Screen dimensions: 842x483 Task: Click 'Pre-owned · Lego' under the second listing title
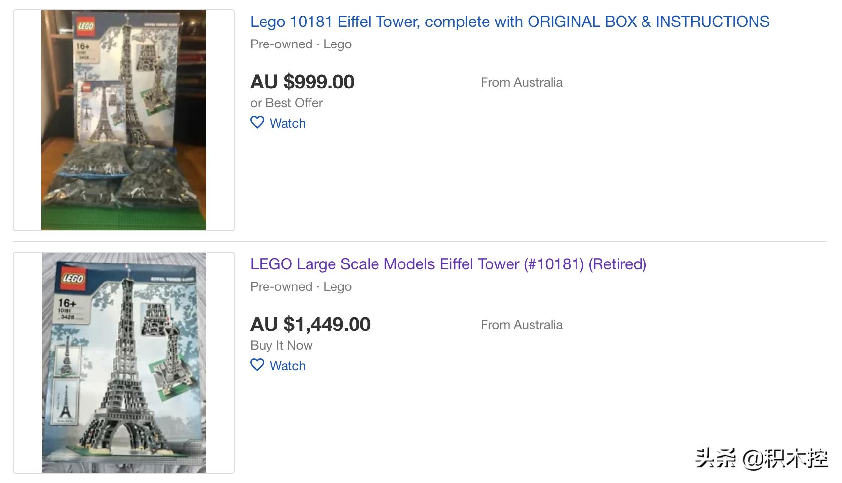[x=301, y=287]
